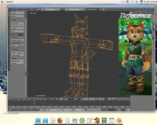Open the timeline Playback menu
The height and width of the screenshot is (125, 157).
pyautogui.click(x=35, y=110)
